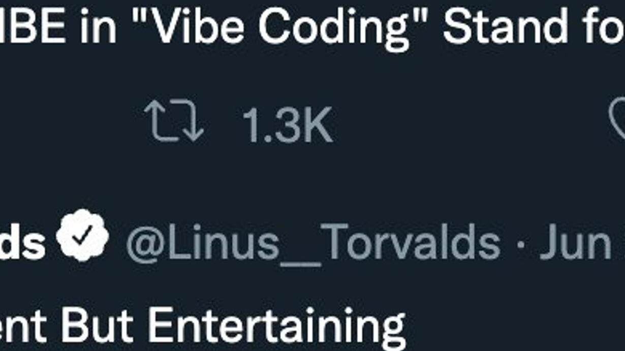Image resolution: width=625 pixels, height=351 pixels.
Task: Open the verified badge next to Torvalds
Action: pos(82,235)
